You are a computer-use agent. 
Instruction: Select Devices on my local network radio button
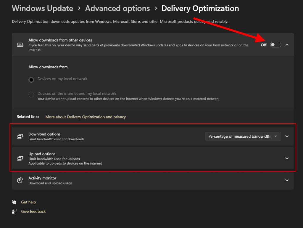tap(31, 79)
